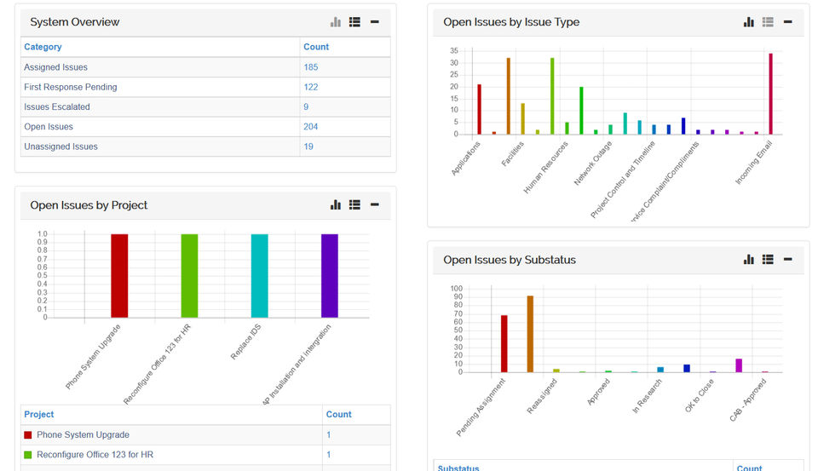818x471 pixels.
Task: Open First Response Pending count 122
Action: point(311,87)
